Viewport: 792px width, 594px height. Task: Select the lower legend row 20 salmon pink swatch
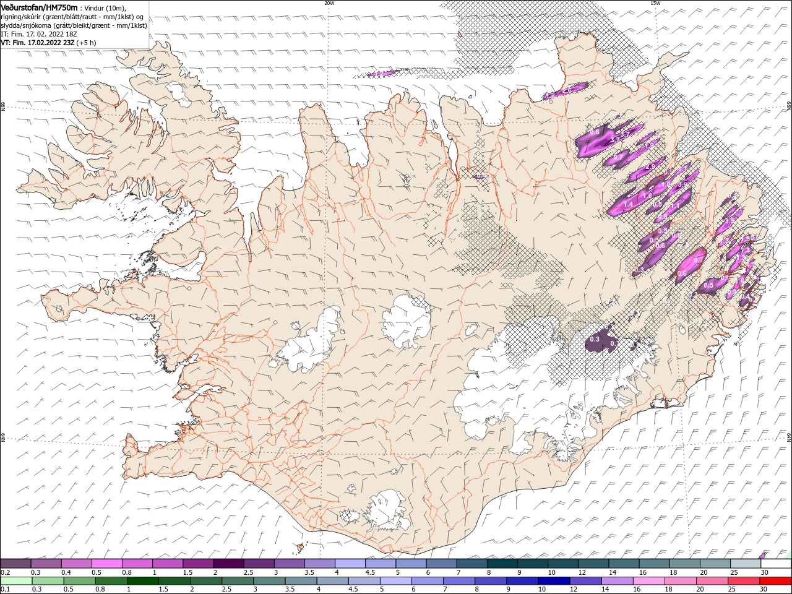pos(713,581)
